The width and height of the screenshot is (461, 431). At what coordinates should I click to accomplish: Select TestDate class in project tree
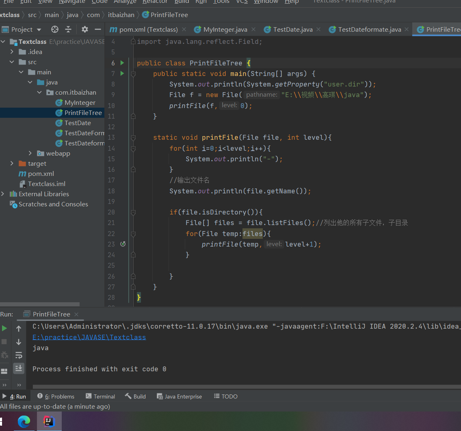pos(78,123)
